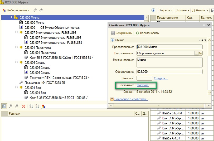Click the expand-all icon in the top toolbar
This screenshot has width=214, height=141.
(41, 10)
